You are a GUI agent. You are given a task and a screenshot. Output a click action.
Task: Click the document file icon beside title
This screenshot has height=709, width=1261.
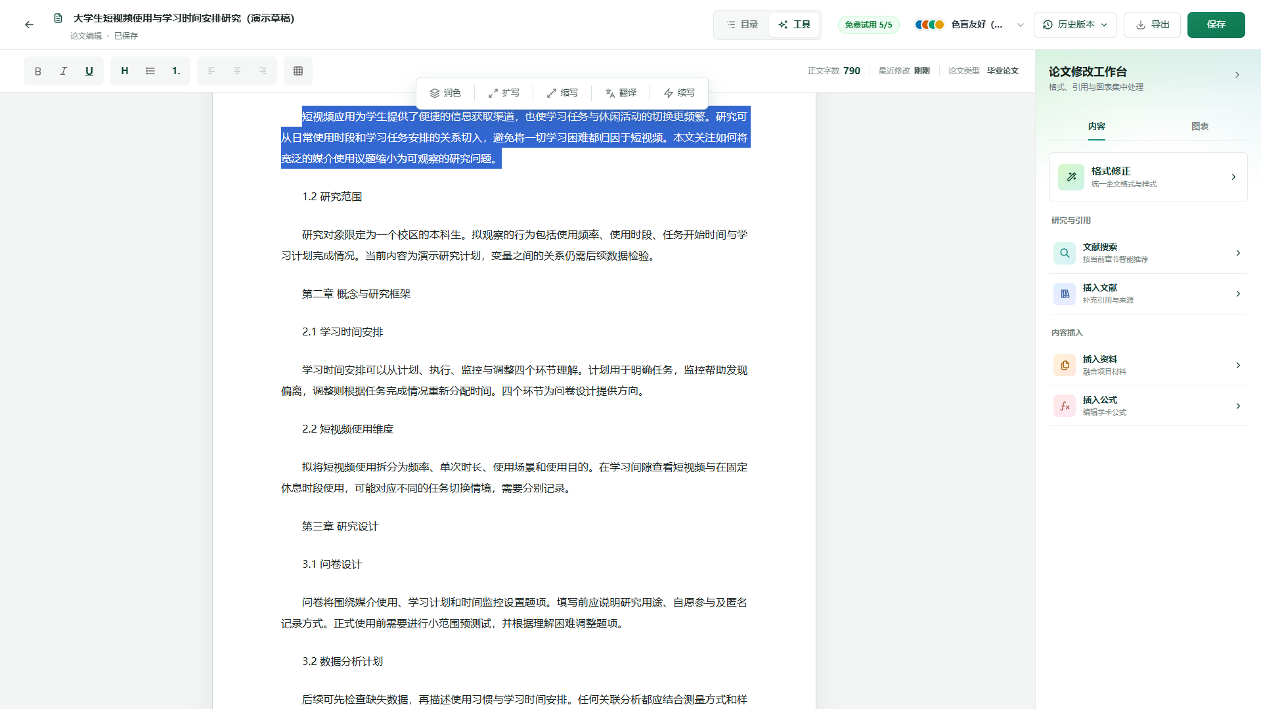(x=58, y=18)
